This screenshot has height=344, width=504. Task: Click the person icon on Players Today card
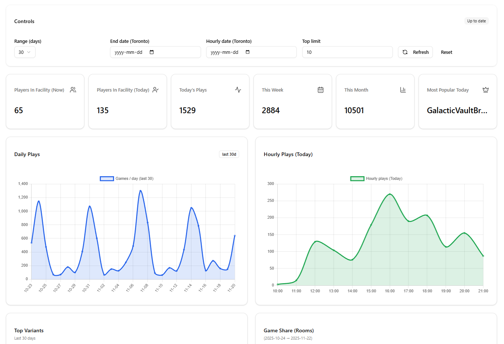[x=155, y=89]
